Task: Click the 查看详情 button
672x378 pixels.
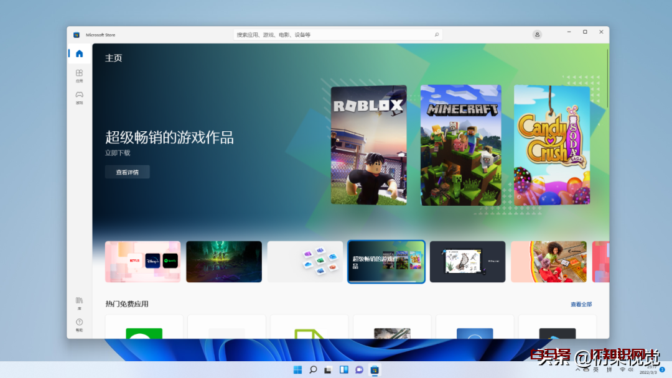Action: click(127, 172)
